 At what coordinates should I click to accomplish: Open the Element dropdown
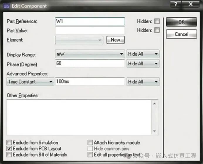pyautogui.click(x=79, y=40)
